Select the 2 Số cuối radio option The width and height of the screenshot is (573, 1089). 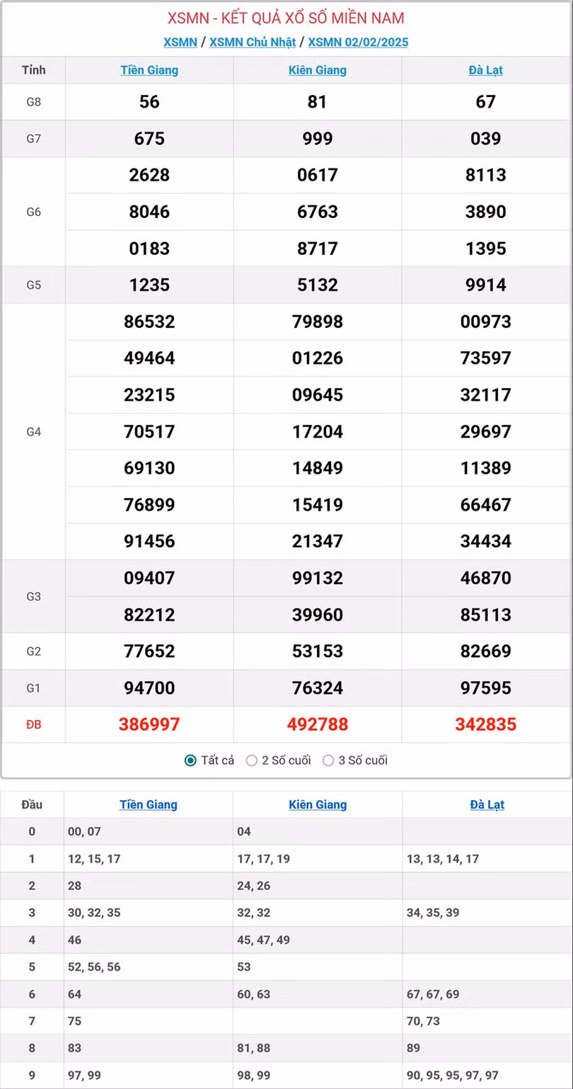point(252,760)
